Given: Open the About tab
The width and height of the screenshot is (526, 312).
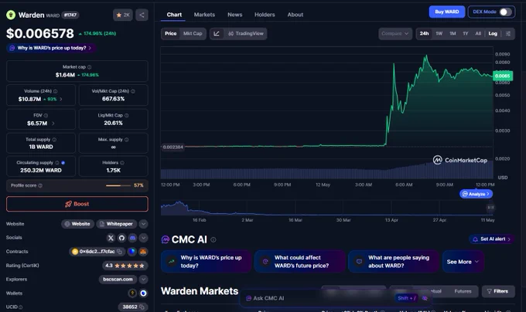Looking at the screenshot, I should click(x=295, y=15).
